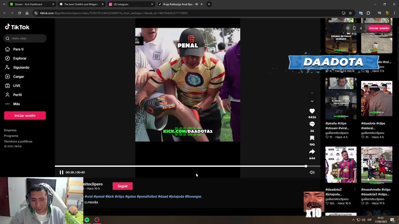
Task: Open the system volume tray icon
Action: pyautogui.click(x=363, y=220)
